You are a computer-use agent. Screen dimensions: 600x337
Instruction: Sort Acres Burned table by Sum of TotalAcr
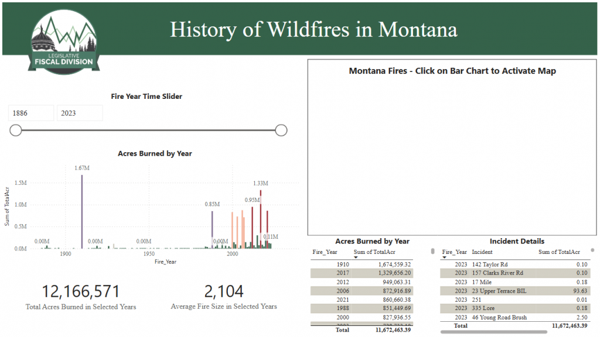pyautogui.click(x=375, y=252)
